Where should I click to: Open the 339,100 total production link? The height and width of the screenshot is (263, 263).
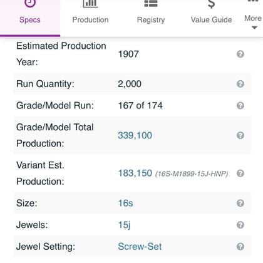135,135
